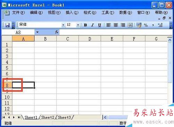Apply Comma style
This screenshot has width=174, height=127.
coord(153,25)
